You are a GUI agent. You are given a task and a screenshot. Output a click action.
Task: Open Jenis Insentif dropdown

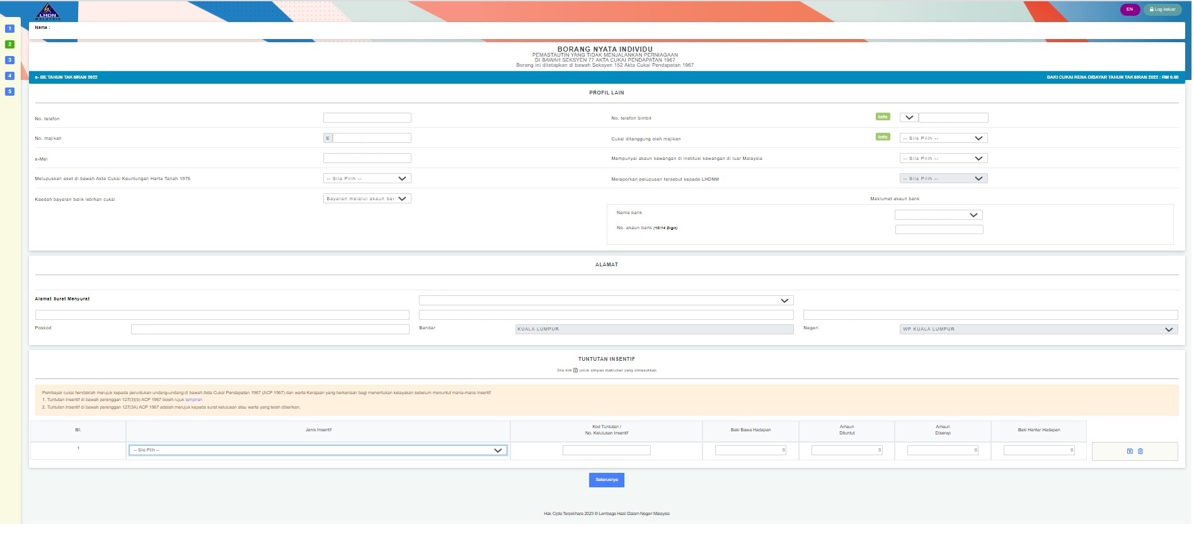pyautogui.click(x=318, y=450)
